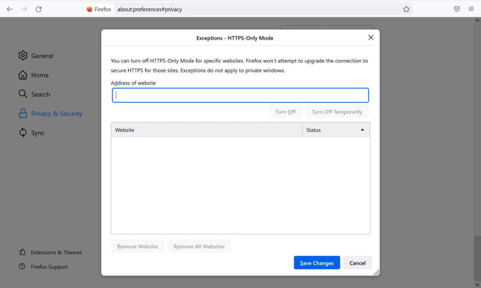
Task: Open the Firefox application menu
Action: click(x=471, y=9)
